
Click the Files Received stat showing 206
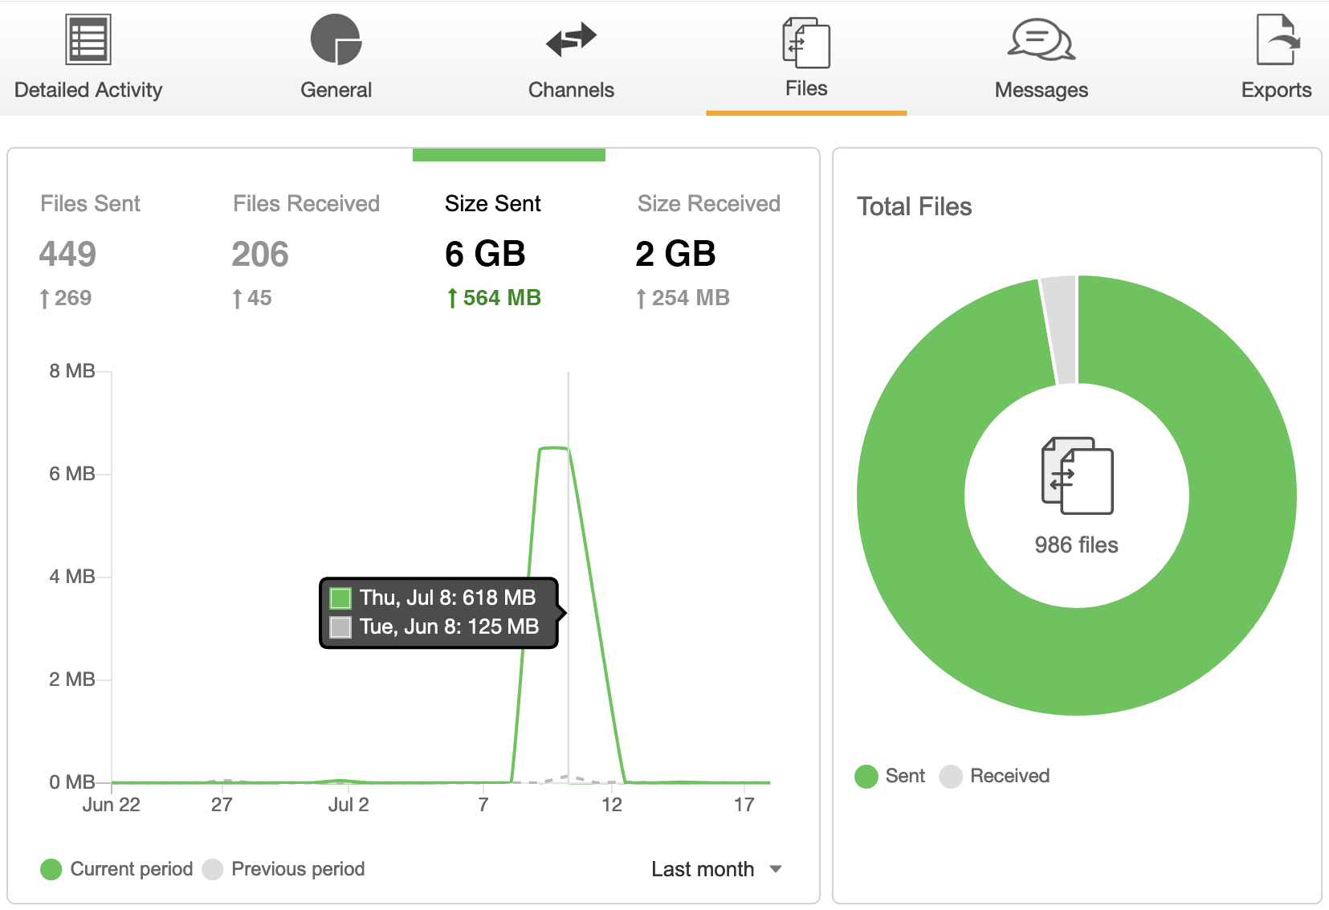click(x=260, y=255)
